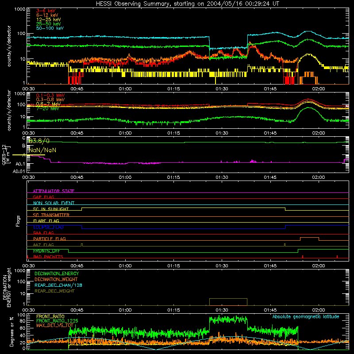The width and height of the screenshot is (354, 354).
Task: Click the 00:45 tick label under the GOES panel
Action: (x=77, y=177)
